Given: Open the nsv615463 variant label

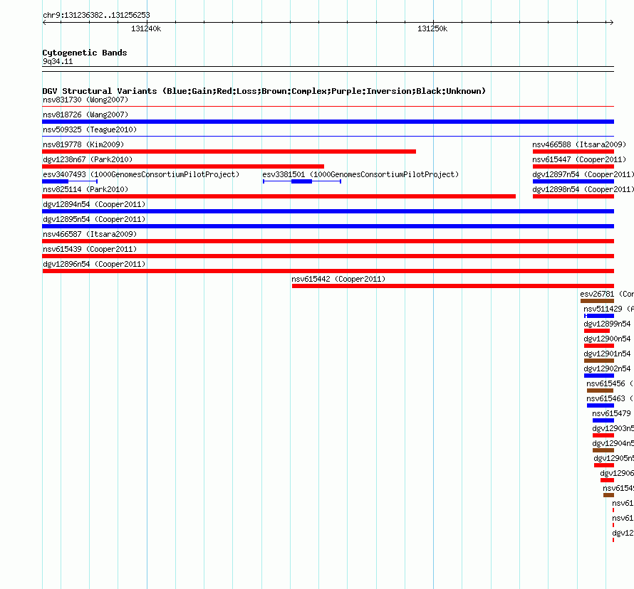Looking at the screenshot, I should (610, 398).
